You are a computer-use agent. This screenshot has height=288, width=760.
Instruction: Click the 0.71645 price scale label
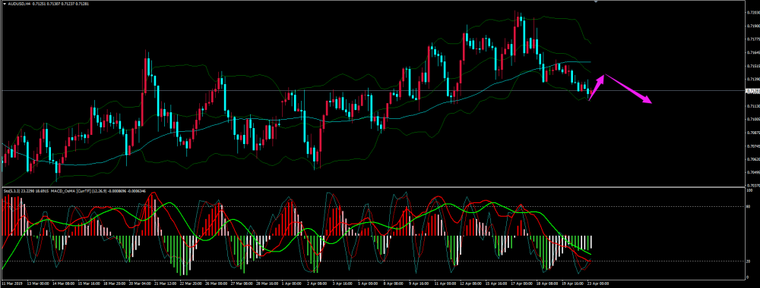(x=754, y=52)
